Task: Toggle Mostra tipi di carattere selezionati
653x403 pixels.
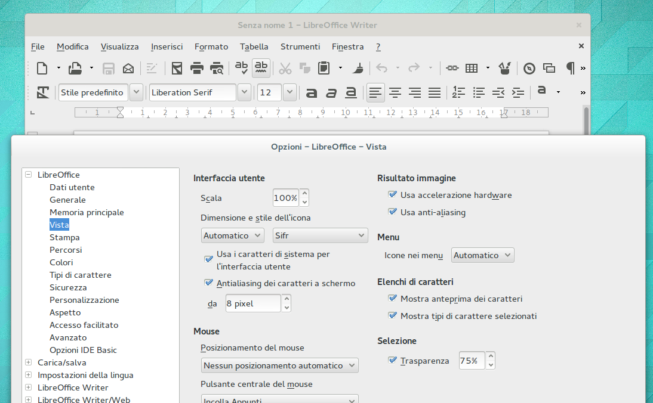Action: (392, 315)
